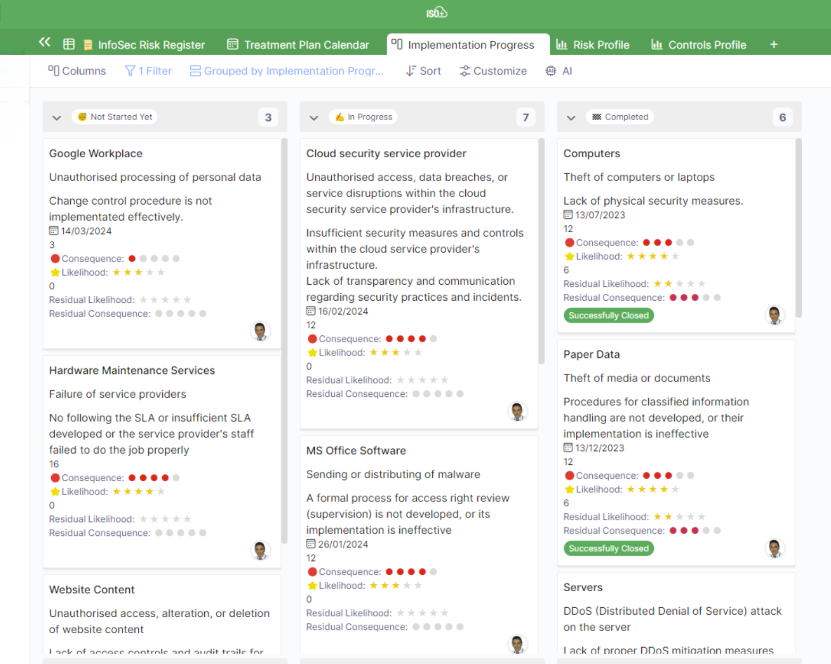This screenshot has width=831, height=664.
Task: Collapse the In Progress column
Action: [x=314, y=117]
